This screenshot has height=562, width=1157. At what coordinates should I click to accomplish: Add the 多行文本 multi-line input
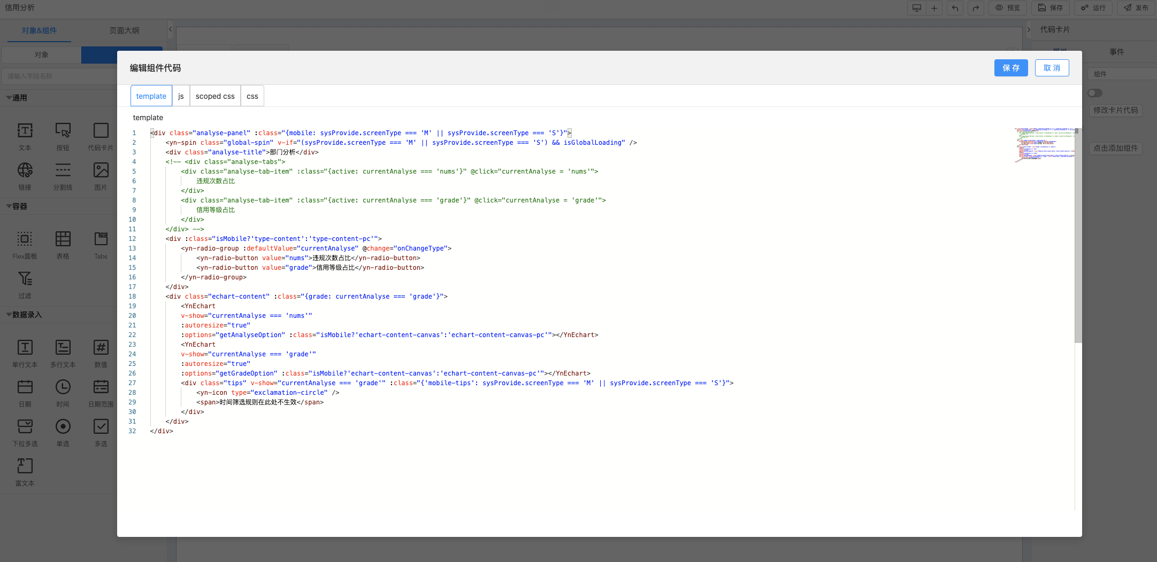(x=63, y=354)
